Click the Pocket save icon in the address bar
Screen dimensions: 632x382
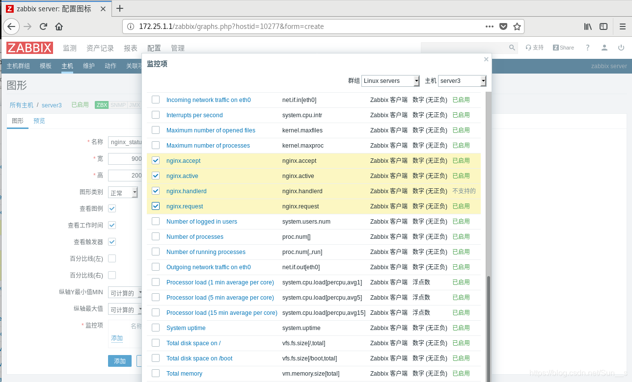(503, 26)
